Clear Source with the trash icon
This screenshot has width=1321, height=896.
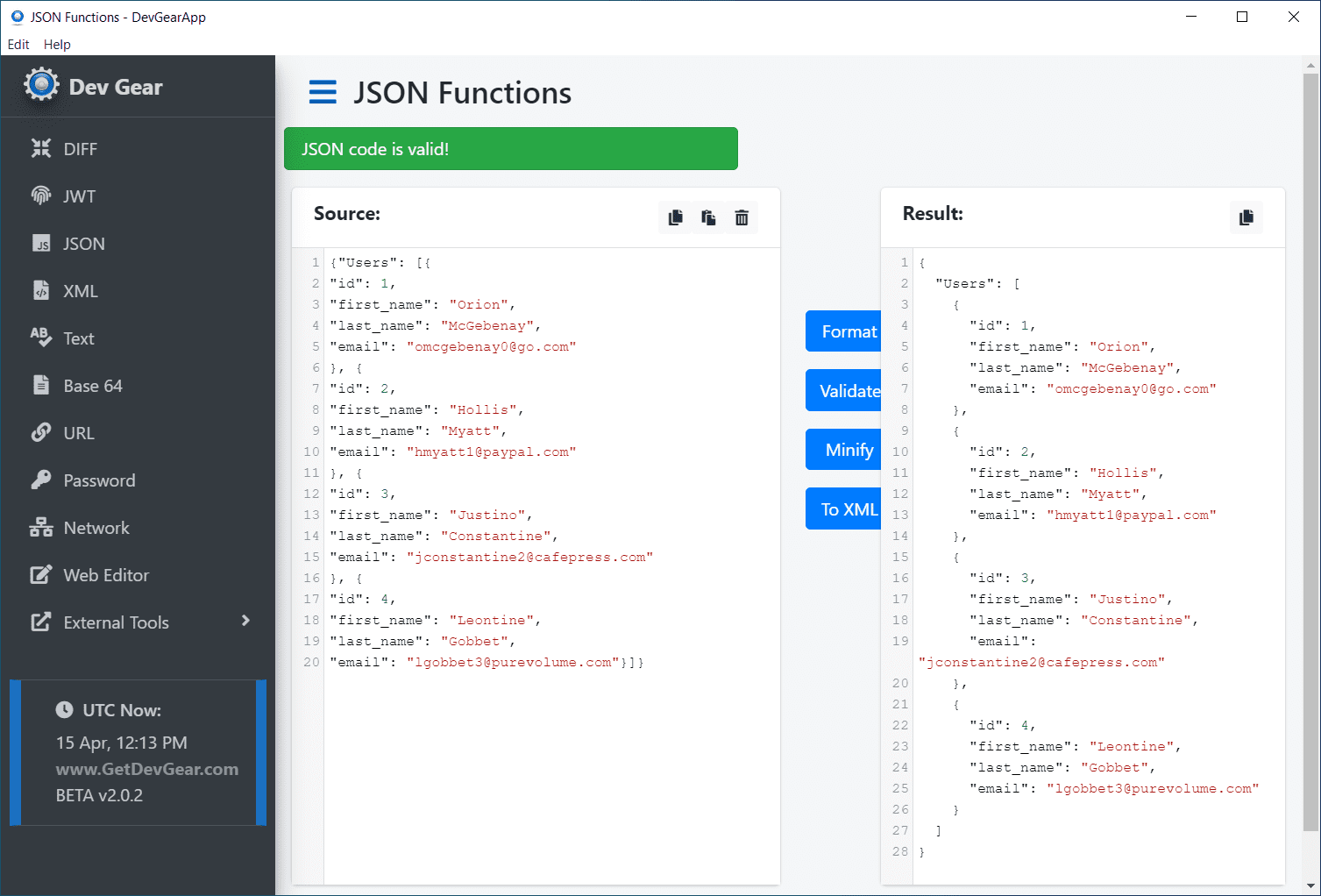pos(742,217)
